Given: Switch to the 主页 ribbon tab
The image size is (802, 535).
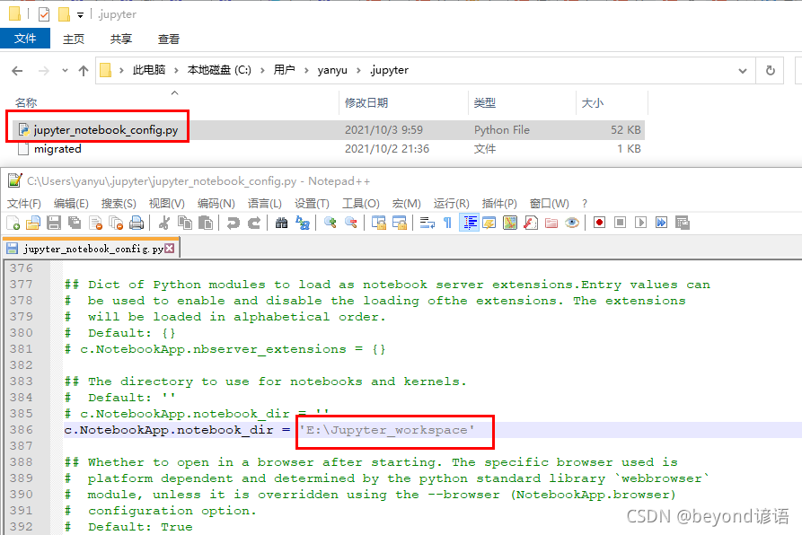Looking at the screenshot, I should (x=73, y=39).
